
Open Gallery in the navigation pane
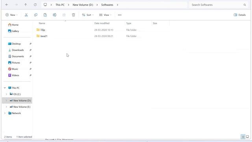[x=15, y=31]
